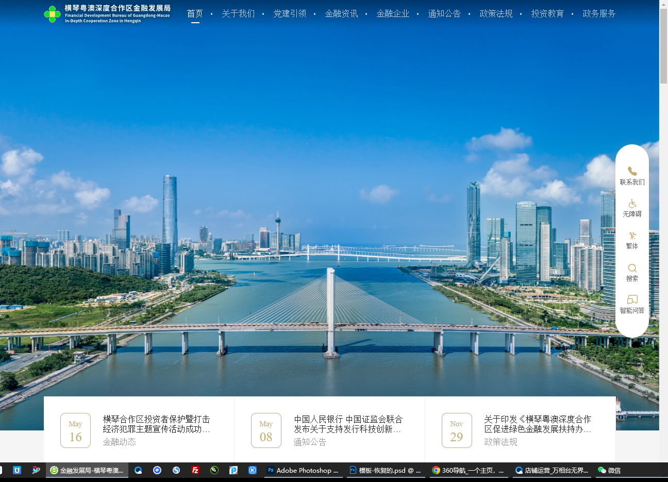Screen dimensions: 668x482
Task: Open the 党建引领 navigation item
Action: pyautogui.click(x=290, y=14)
